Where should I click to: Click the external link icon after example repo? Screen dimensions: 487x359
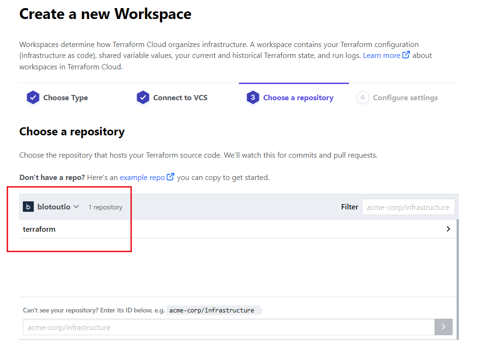(170, 177)
